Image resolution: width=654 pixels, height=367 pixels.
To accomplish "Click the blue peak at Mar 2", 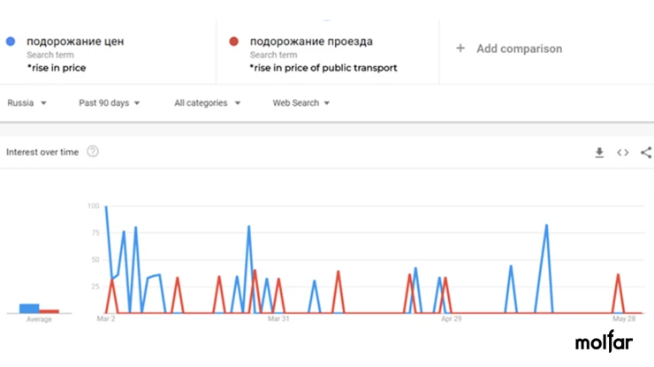I will click(106, 206).
